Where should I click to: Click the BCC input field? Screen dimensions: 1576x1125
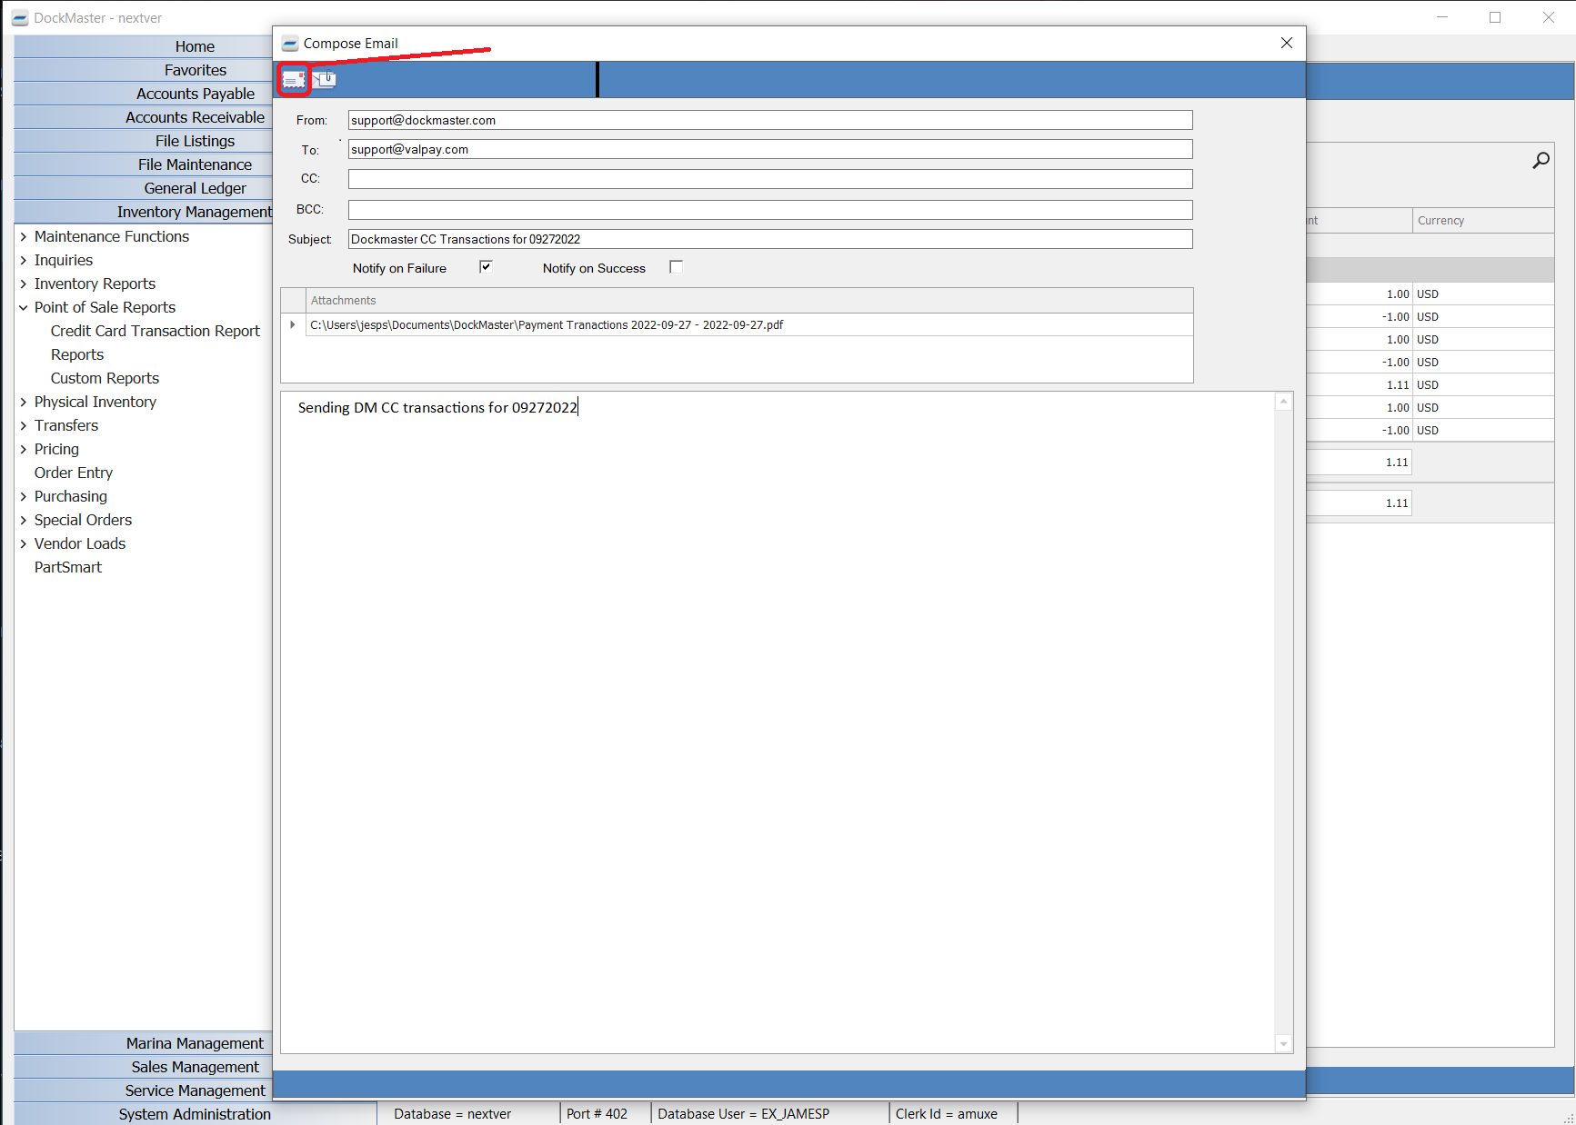(x=770, y=210)
